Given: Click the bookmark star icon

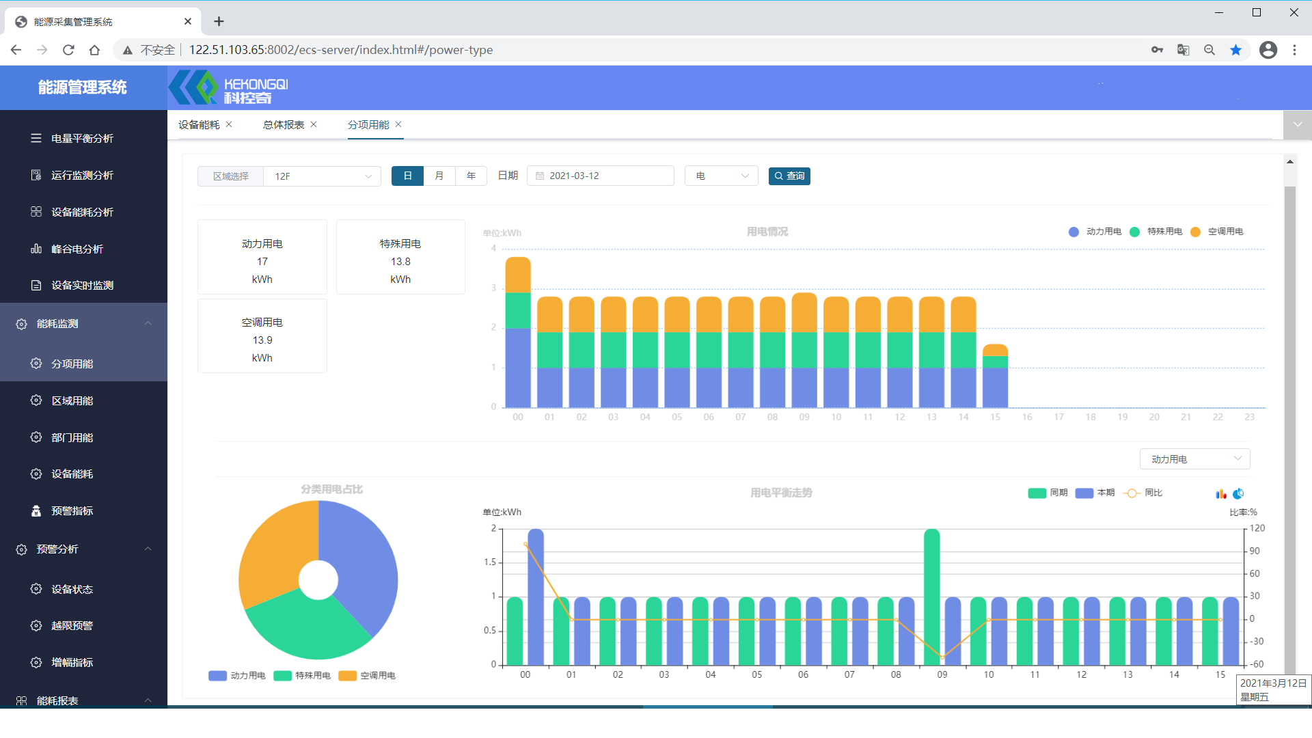Looking at the screenshot, I should (x=1235, y=50).
